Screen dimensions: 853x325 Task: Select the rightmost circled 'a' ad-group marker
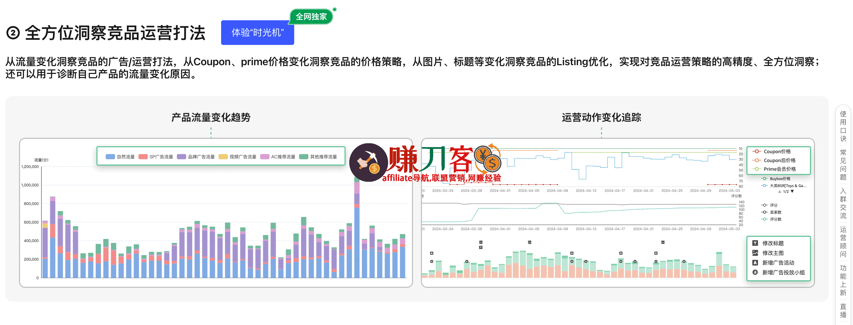tap(684, 261)
